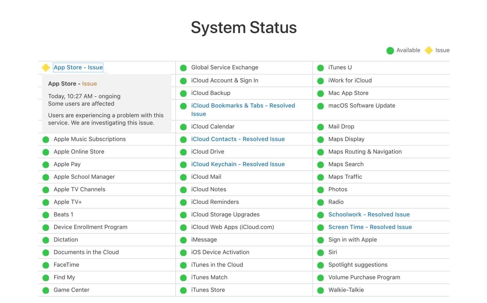Click the green status dot beside Dictation

point(46,240)
